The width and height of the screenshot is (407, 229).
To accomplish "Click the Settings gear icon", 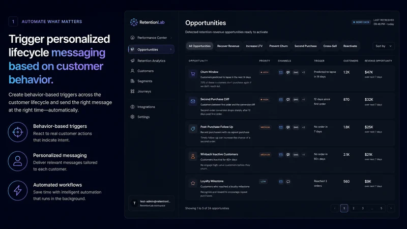I will point(132,117).
